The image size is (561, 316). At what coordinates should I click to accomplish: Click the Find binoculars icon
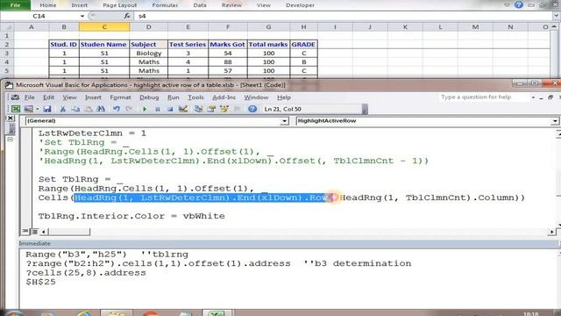pyautogui.click(x=101, y=109)
